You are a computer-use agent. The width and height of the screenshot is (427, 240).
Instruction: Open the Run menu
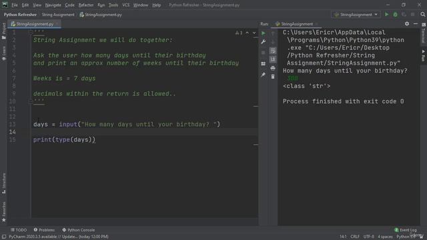point(101,5)
